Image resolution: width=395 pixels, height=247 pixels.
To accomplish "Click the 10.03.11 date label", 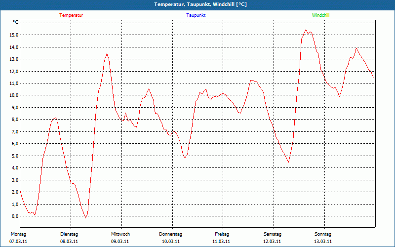I will 171,242.
